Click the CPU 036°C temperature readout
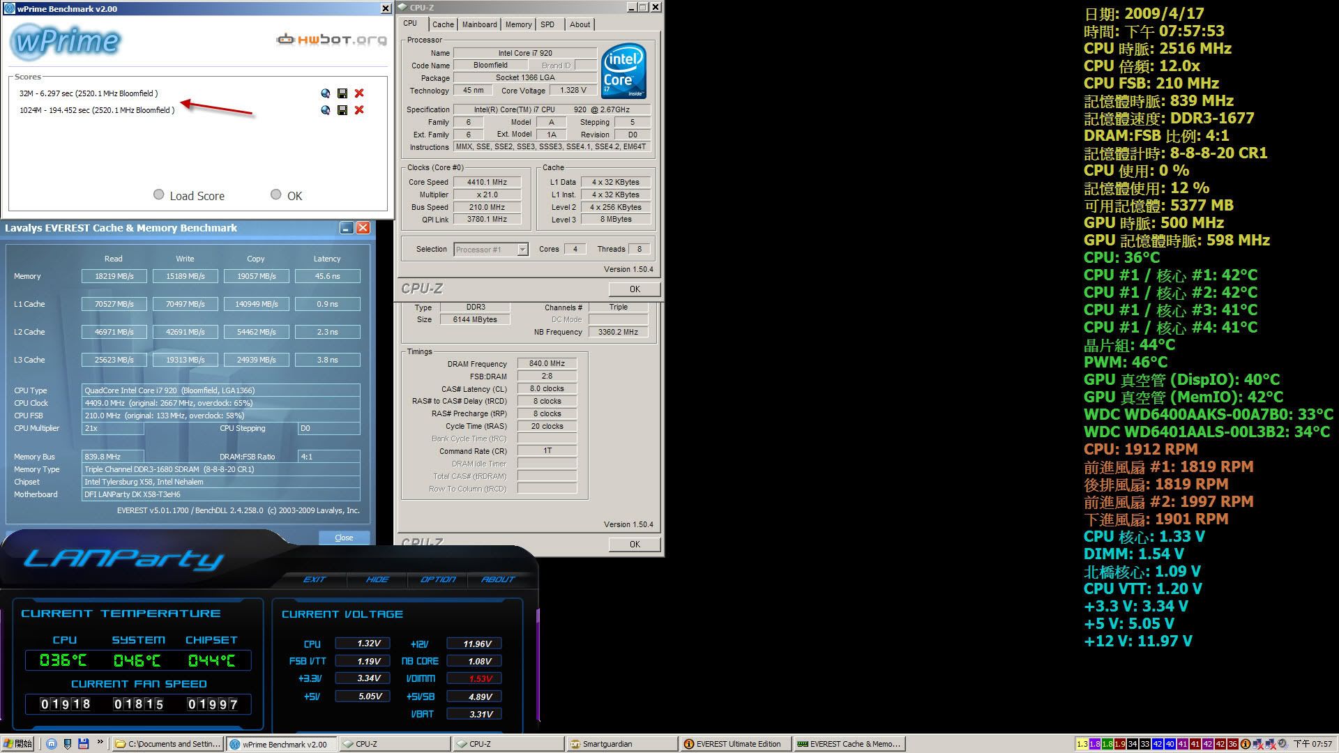This screenshot has height=753, width=1339. [63, 660]
